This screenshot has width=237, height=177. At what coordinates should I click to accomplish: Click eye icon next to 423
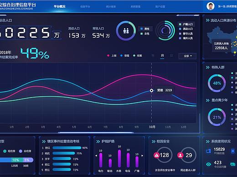(x=209, y=164)
